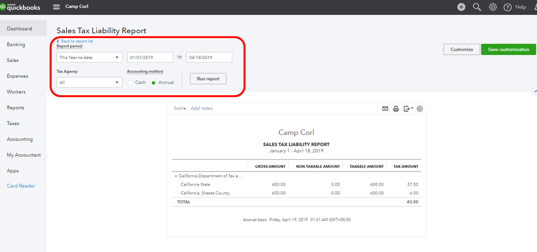The width and height of the screenshot is (537, 252).
Task: Click the Report period label
Action: pos(69,46)
